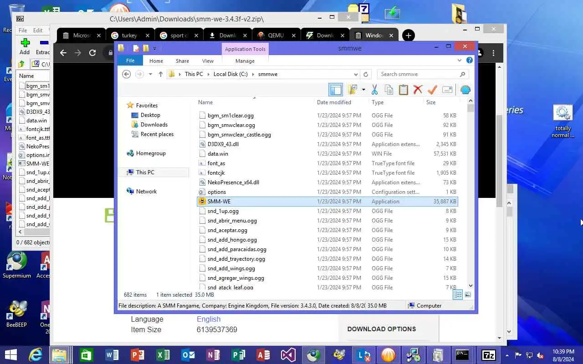Open the Quick Access Toolbar customize dropdown
The height and width of the screenshot is (364, 583).
coord(155,48)
